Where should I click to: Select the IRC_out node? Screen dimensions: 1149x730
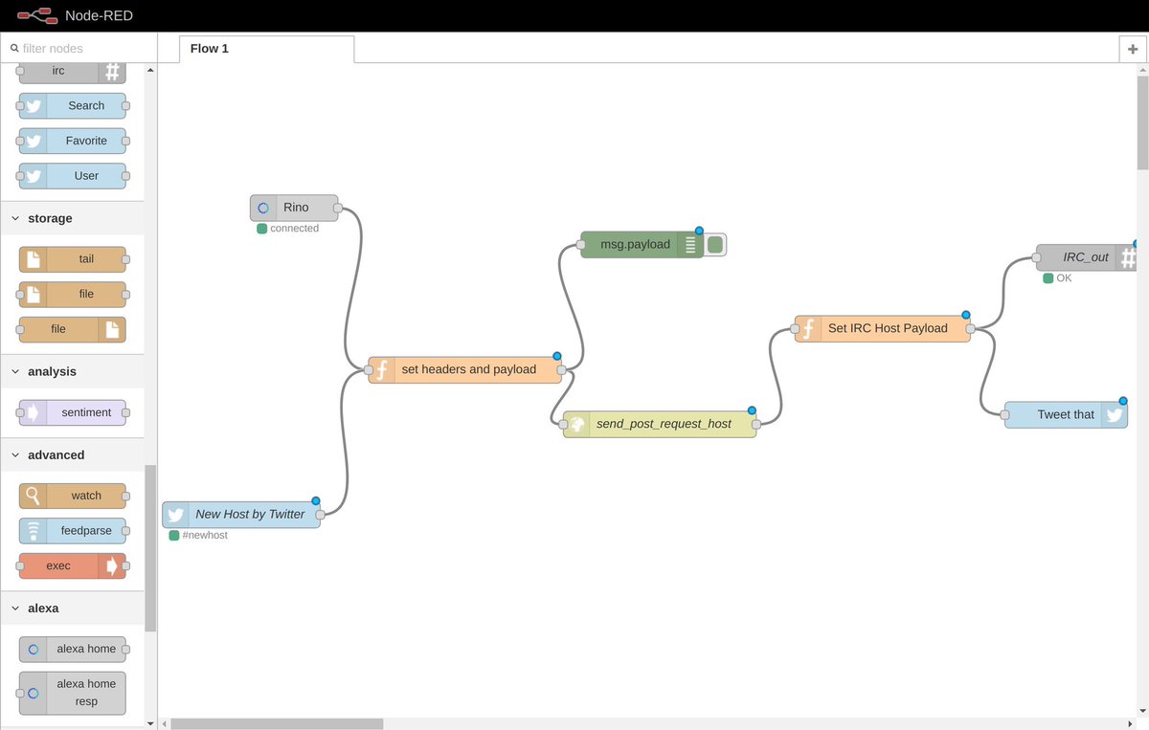(x=1086, y=257)
